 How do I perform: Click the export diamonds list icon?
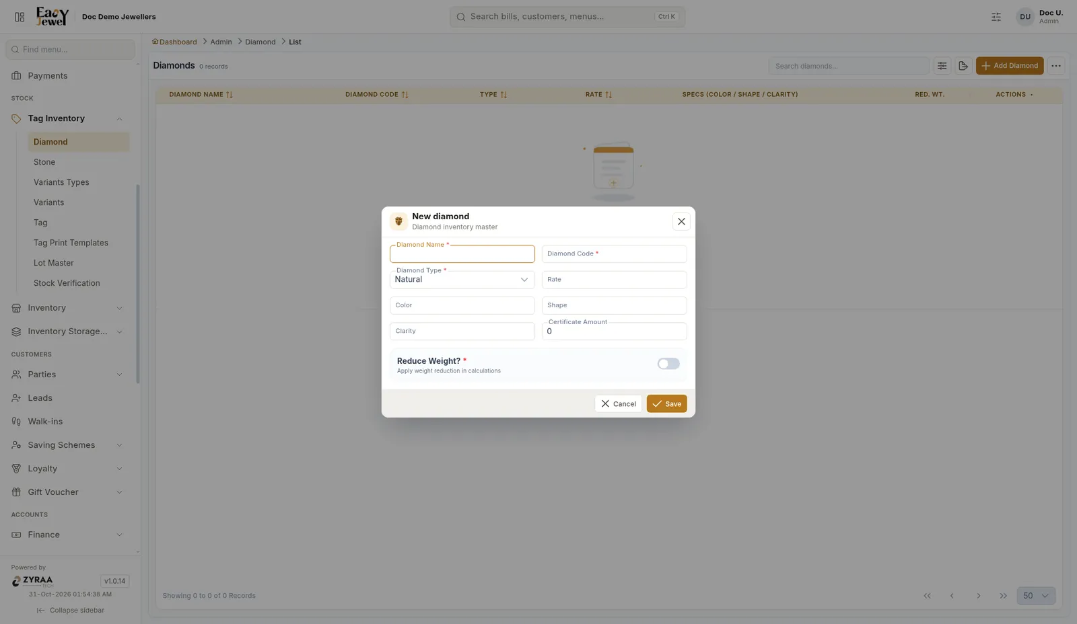pos(963,66)
